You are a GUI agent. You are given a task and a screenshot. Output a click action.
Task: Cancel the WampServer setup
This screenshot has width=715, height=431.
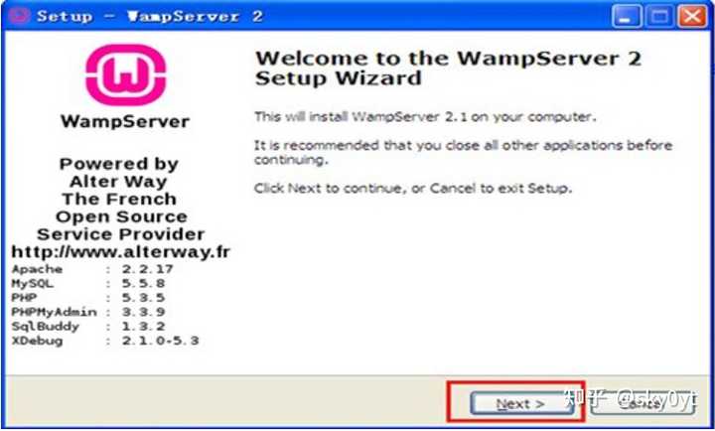click(643, 403)
